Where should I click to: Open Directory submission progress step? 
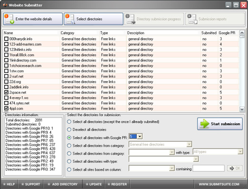click(154, 19)
